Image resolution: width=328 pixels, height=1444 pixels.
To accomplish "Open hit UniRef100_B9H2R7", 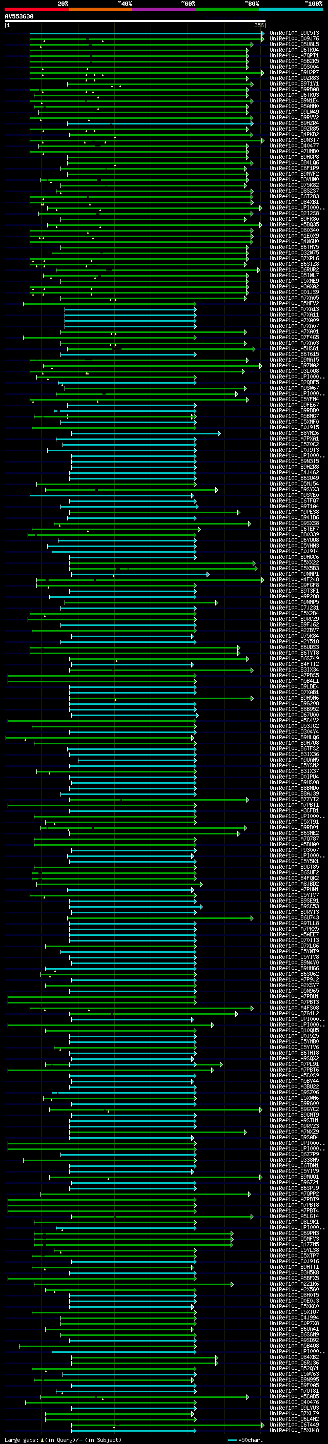I will click(x=294, y=72).
